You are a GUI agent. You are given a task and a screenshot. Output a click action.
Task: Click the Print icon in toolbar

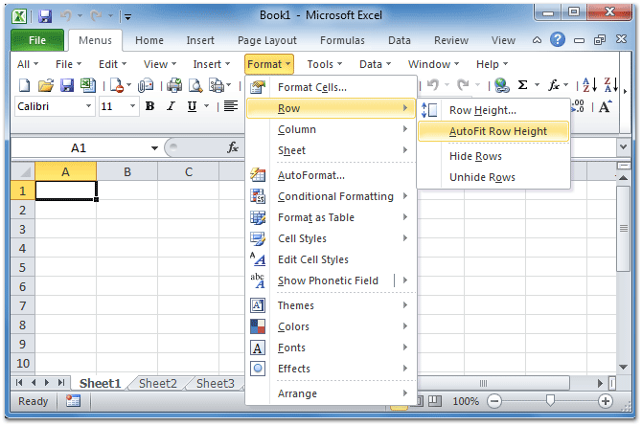pos(174,85)
